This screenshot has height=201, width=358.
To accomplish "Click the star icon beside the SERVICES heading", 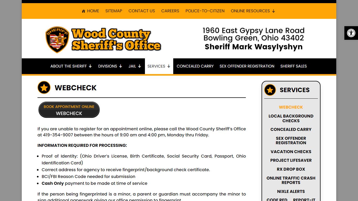I will click(x=270, y=90).
